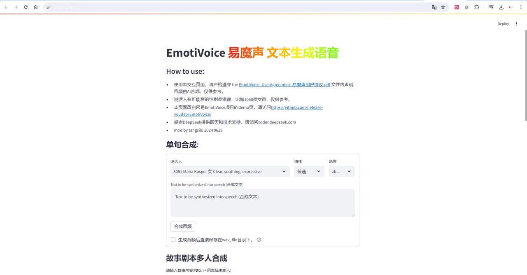Click the coder.deepseek.com thanks line
Viewport: 527px width, 275px height.
[235, 122]
